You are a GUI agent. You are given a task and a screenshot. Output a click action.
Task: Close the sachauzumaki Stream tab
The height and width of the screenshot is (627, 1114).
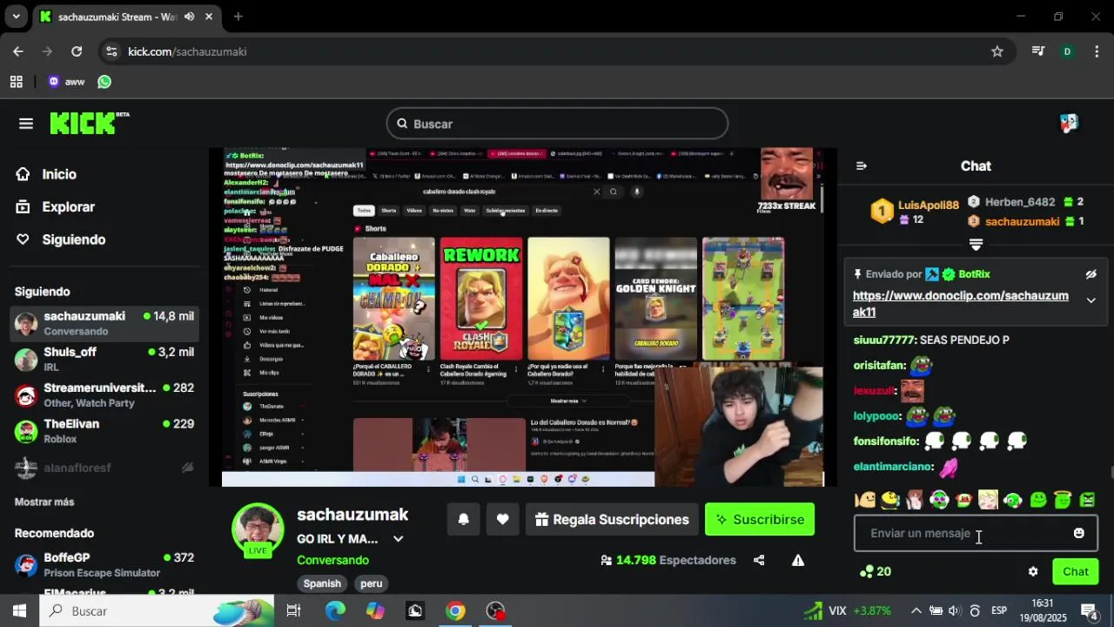coord(209,17)
